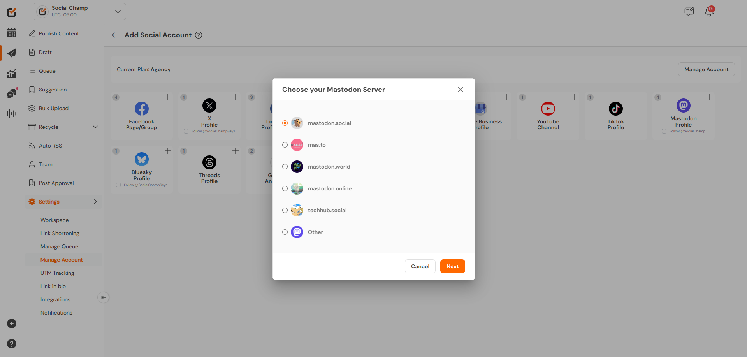Viewport: 747px width, 357px height.
Task: Open Notifications settings
Action: pyautogui.click(x=56, y=313)
